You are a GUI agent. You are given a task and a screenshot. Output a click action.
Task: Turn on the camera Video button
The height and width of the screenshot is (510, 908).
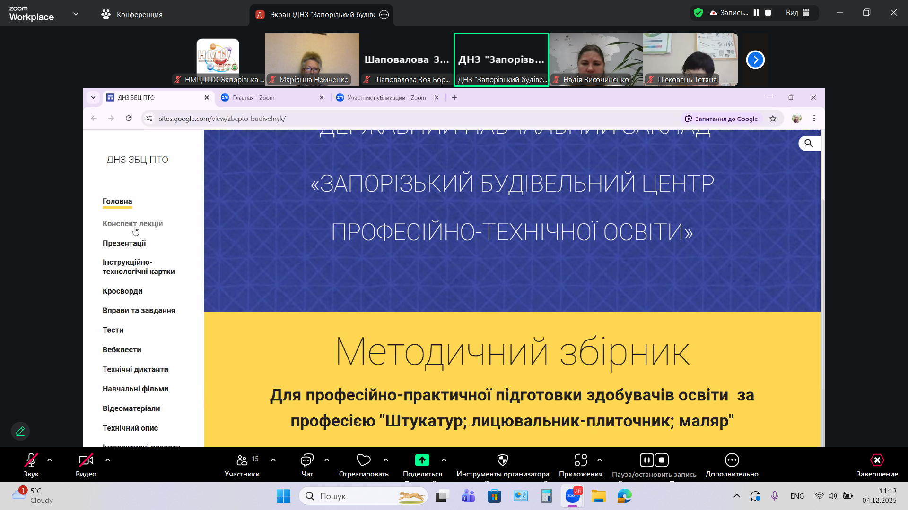click(x=86, y=460)
